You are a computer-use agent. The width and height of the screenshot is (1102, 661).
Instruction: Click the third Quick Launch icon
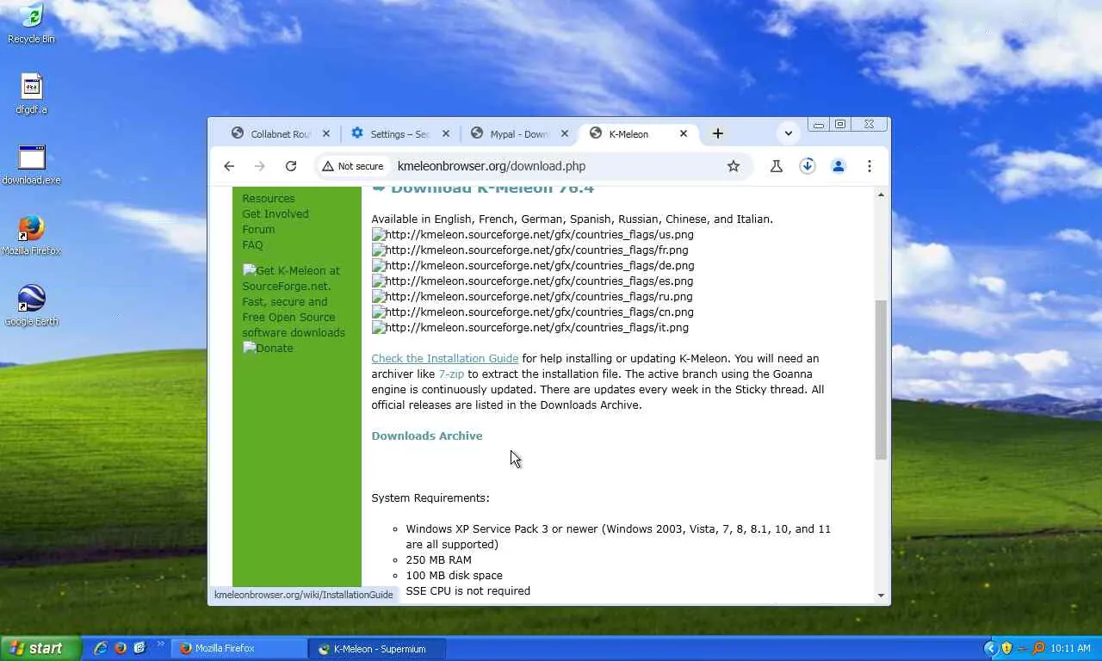(139, 649)
